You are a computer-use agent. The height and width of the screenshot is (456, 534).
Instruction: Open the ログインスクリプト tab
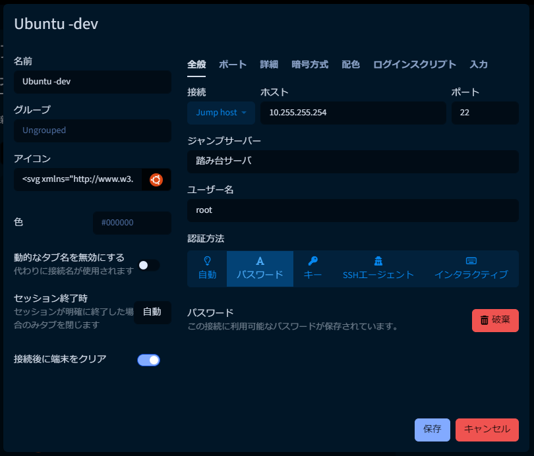pos(413,65)
